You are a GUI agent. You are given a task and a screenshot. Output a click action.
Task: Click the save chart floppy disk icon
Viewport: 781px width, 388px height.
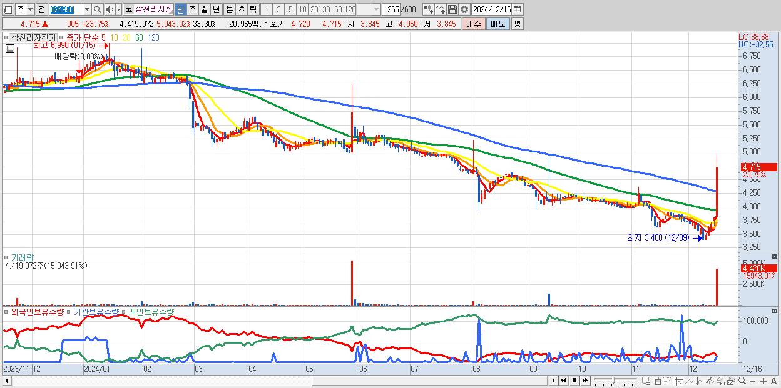[x=452, y=9]
